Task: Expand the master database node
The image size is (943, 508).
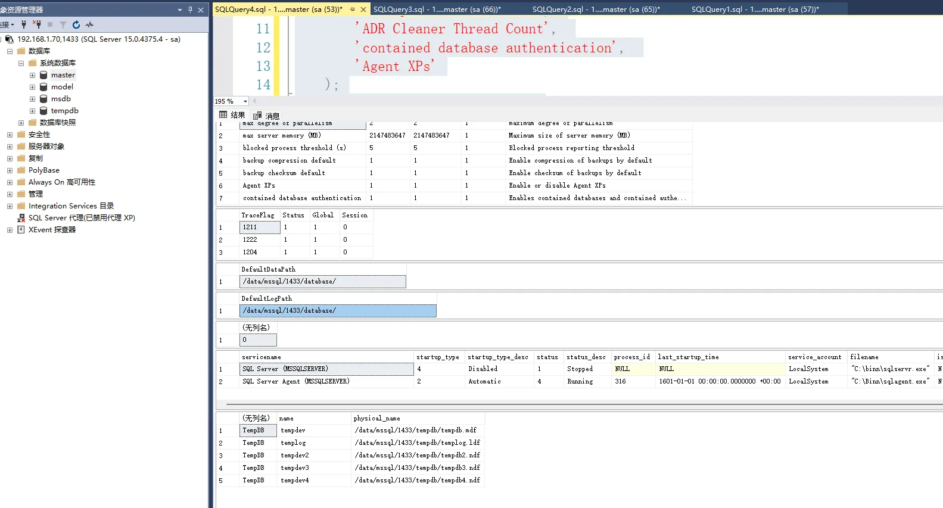Action: coord(33,75)
